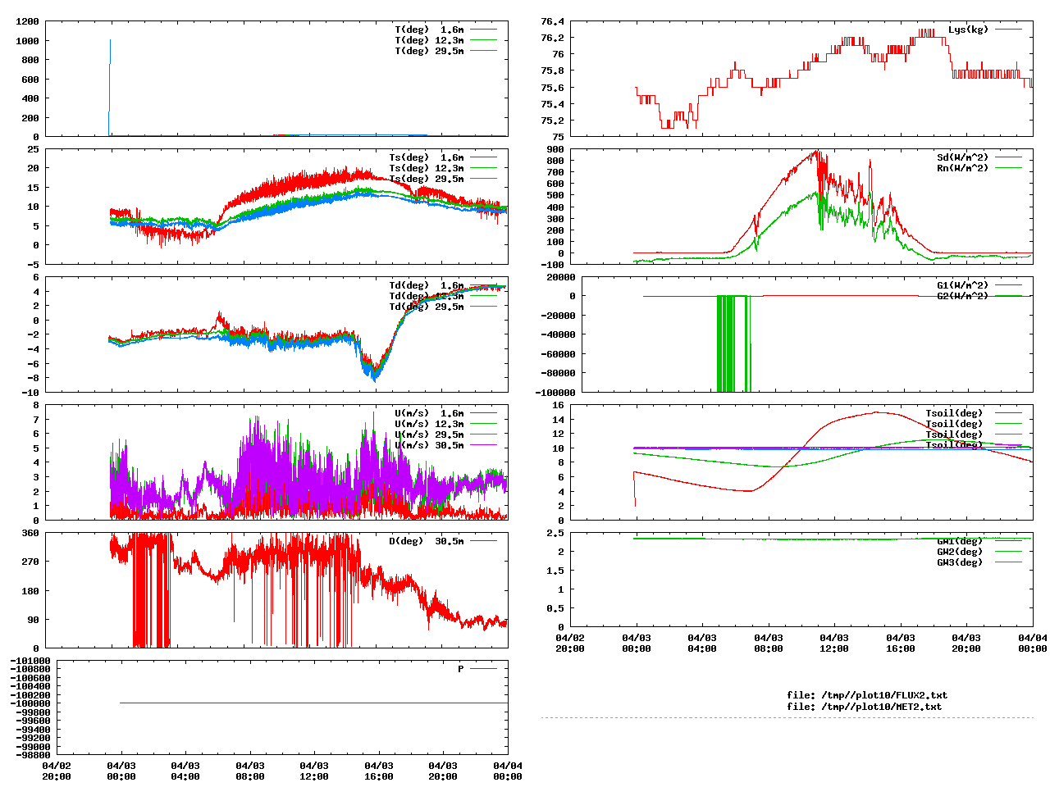Click the "75.2" y-axis tick label
1050x787 pixels.
(x=552, y=121)
